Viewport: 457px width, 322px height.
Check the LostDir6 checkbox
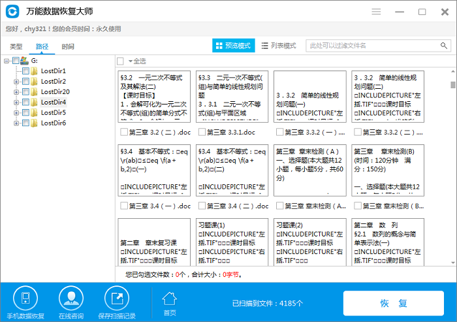(25, 123)
